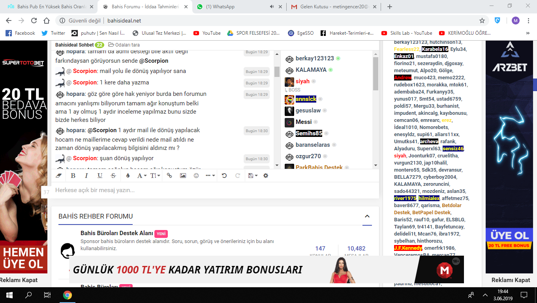This screenshot has height=303, width=537.
Task: Go back with browser back arrow
Action: pos(9,21)
